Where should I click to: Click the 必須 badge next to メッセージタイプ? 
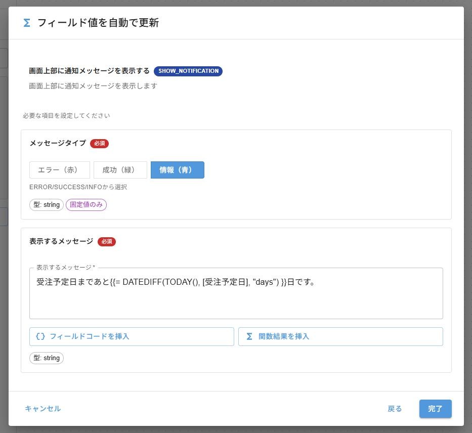pos(99,143)
